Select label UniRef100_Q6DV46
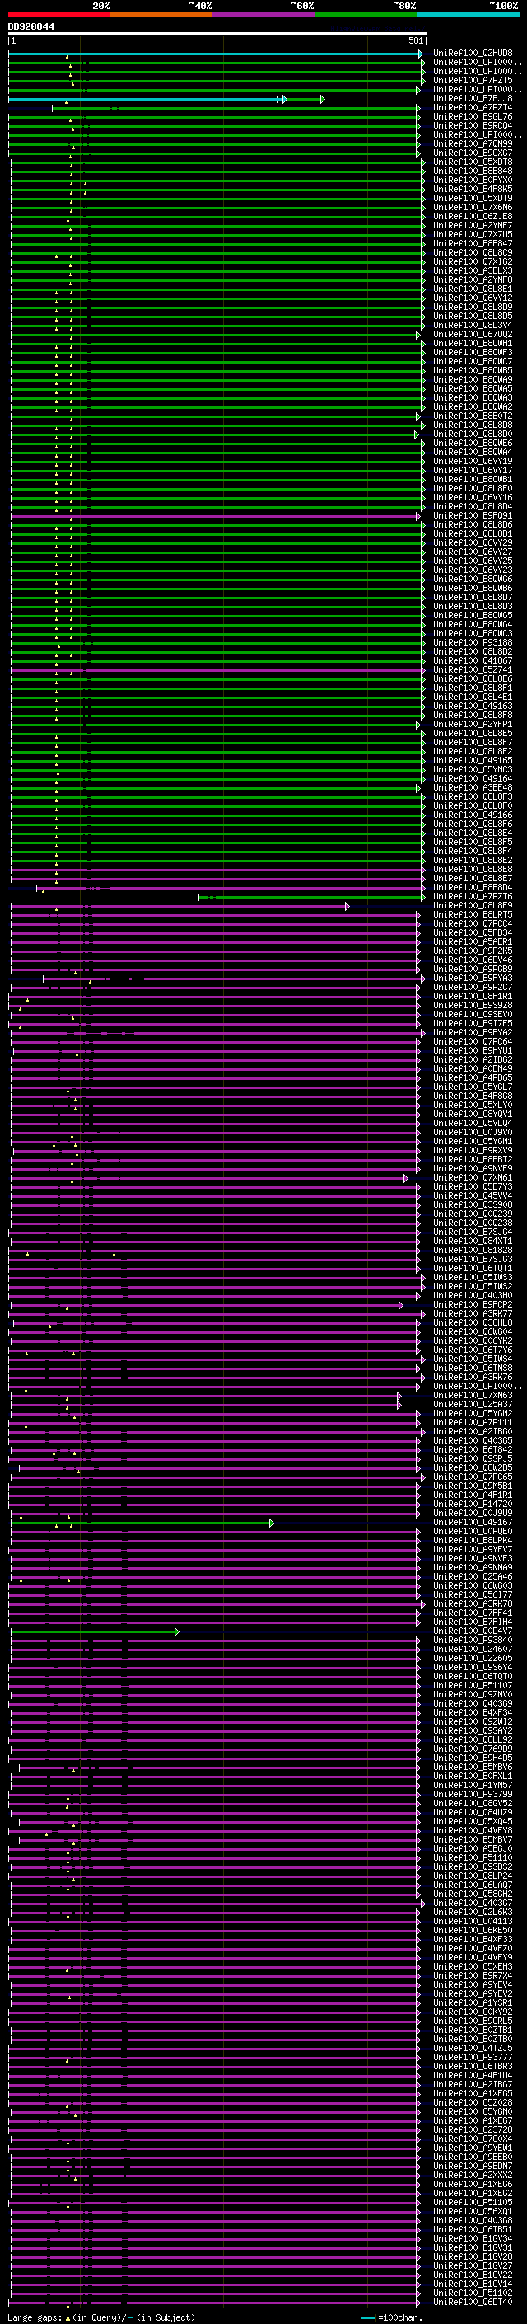This screenshot has height=2324, width=527. 473,960
